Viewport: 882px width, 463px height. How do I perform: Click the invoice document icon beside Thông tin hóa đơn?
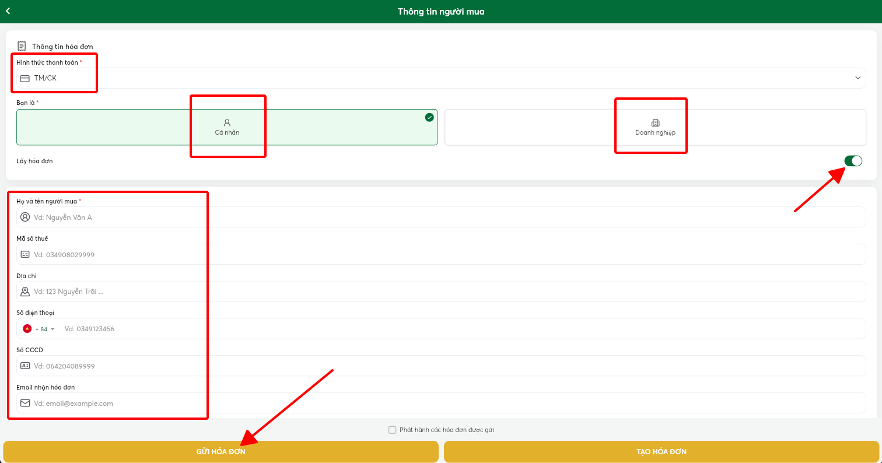point(22,46)
